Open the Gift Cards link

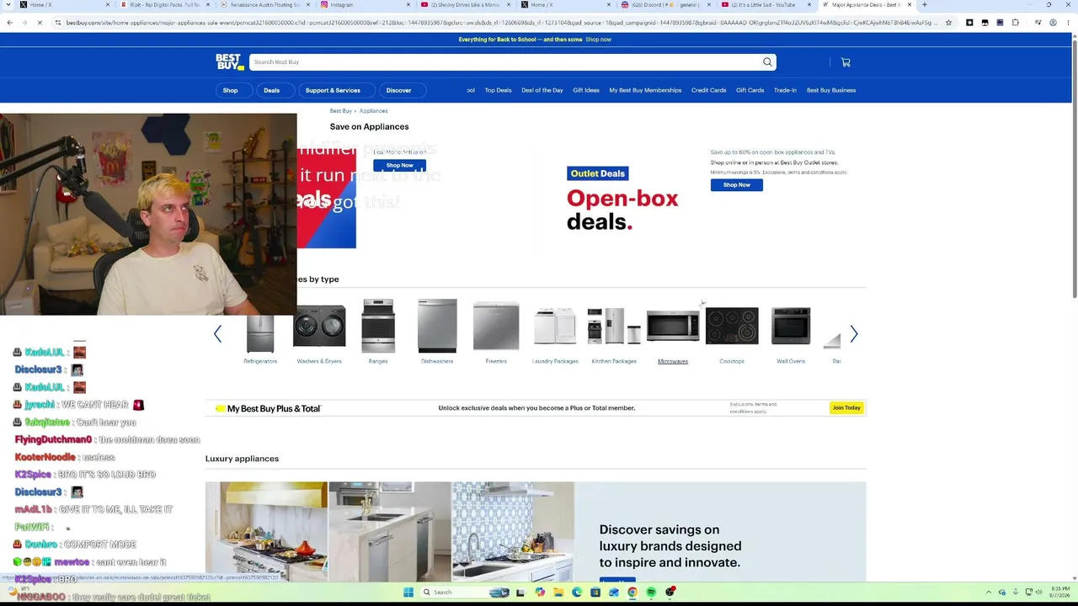pos(750,90)
